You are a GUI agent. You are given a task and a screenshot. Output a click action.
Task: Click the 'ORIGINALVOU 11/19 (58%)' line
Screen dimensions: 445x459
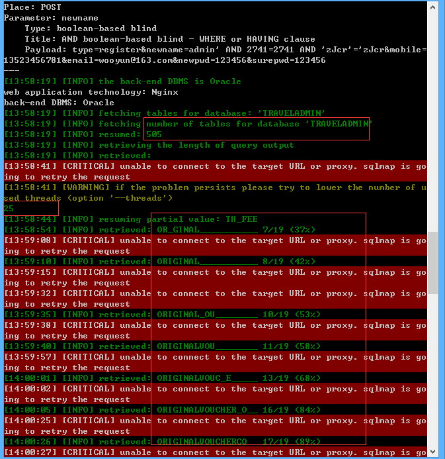tap(162, 346)
